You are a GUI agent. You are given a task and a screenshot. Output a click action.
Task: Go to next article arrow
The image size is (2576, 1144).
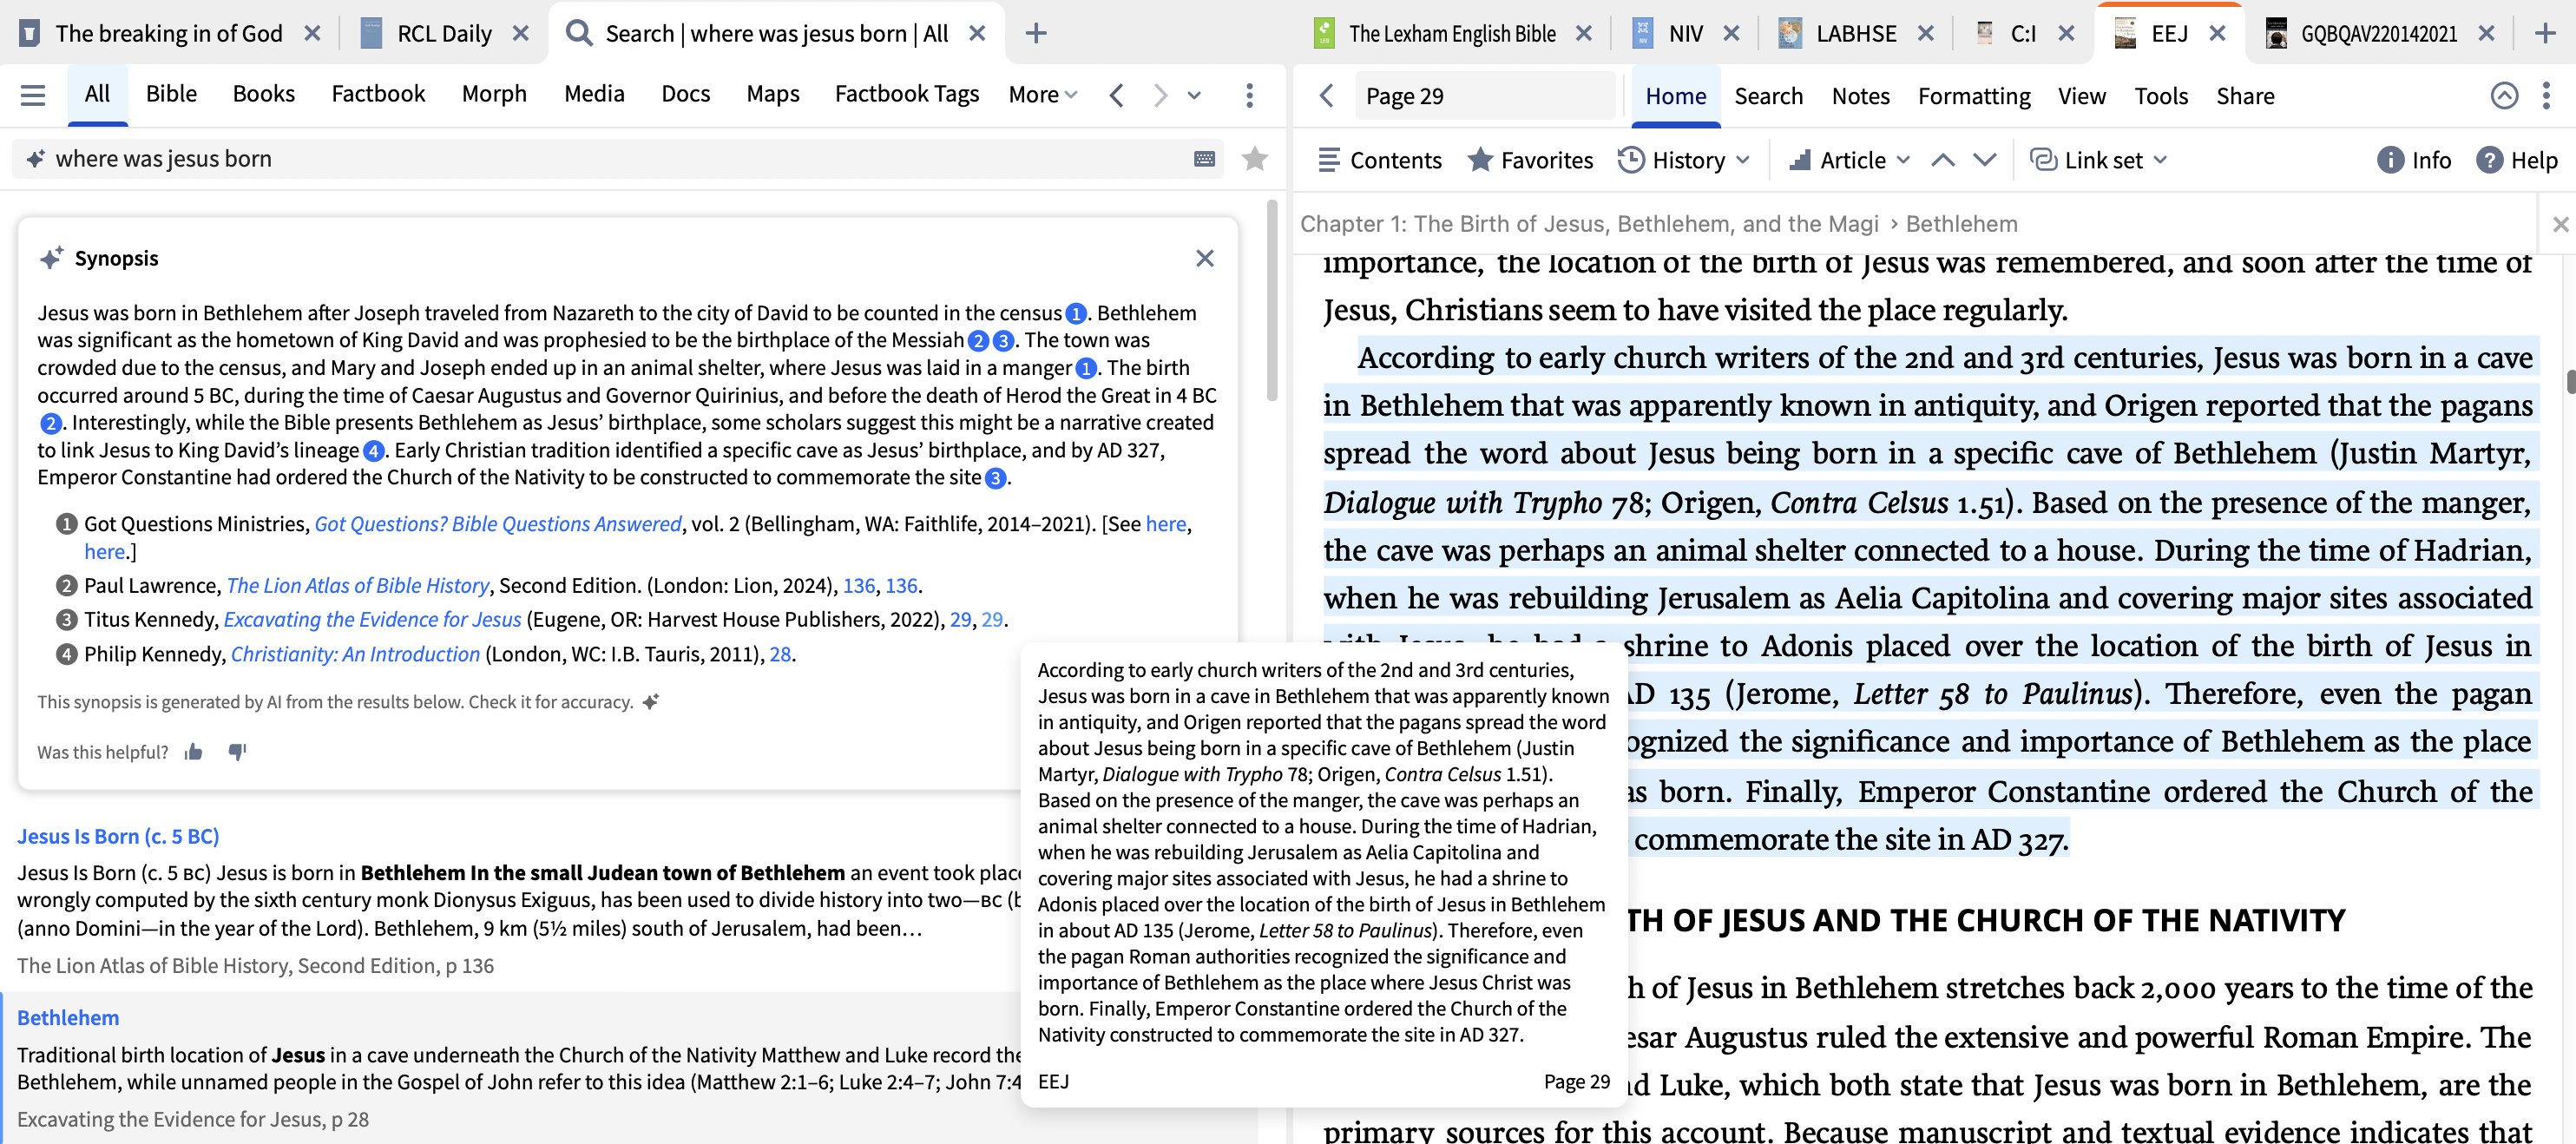[1984, 160]
